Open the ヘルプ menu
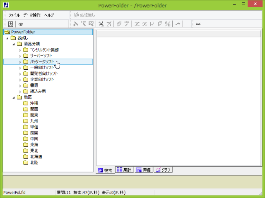Screen dimensions: 265x198 coord(49,15)
